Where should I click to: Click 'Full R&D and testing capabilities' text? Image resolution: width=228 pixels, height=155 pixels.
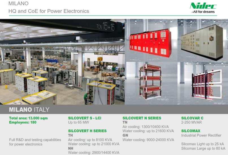(35, 140)
